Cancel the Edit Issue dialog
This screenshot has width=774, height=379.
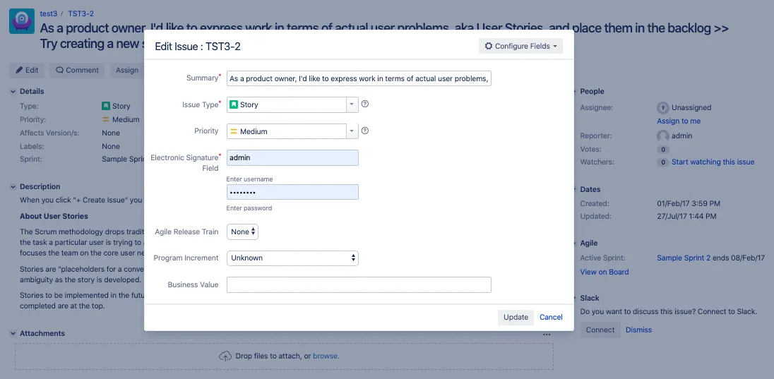pyautogui.click(x=551, y=318)
